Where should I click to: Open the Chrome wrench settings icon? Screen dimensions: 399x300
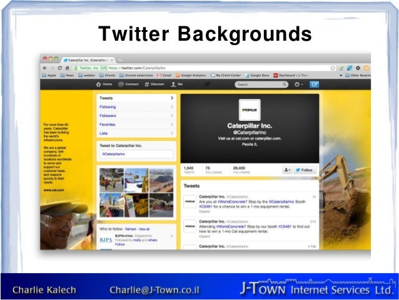click(x=358, y=68)
